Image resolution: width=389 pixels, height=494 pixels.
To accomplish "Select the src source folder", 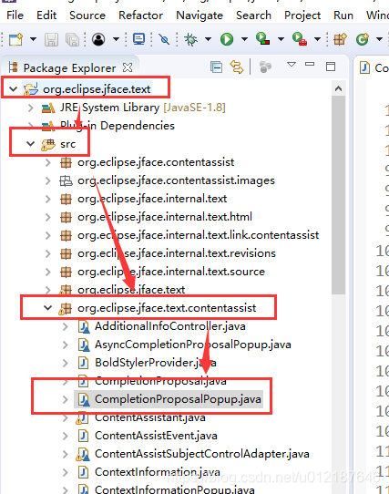I will tap(67, 144).
